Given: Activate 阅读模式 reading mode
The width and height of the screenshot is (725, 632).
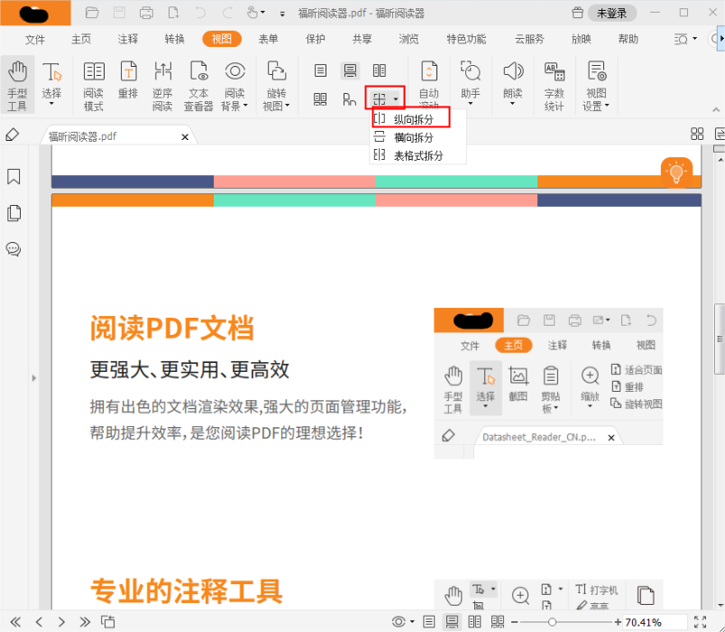Looking at the screenshot, I should [x=94, y=83].
